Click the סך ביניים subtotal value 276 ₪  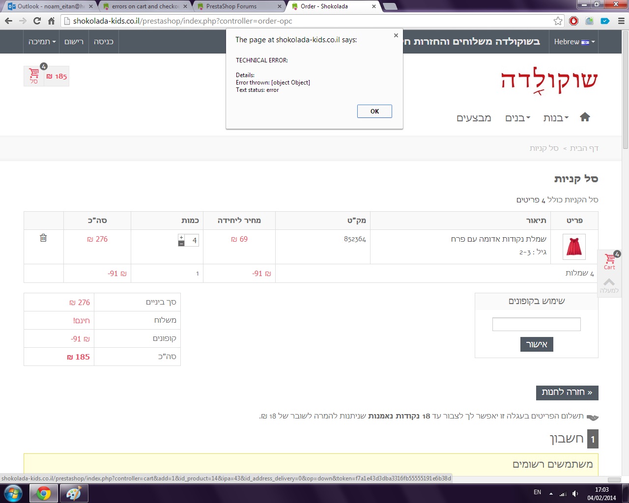coord(80,303)
